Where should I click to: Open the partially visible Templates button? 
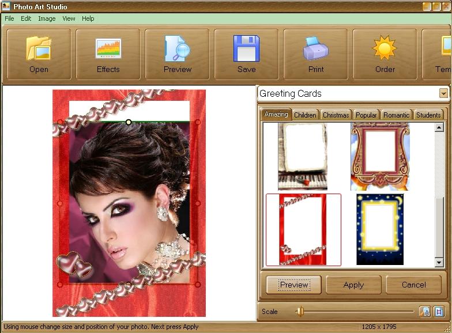tap(436, 54)
